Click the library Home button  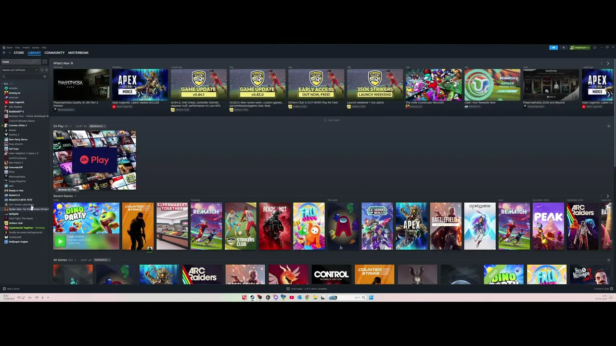[21, 62]
